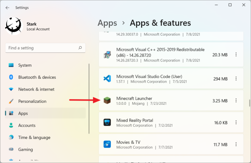Click the Find a setting search field
251x163 pixels.
45,48
